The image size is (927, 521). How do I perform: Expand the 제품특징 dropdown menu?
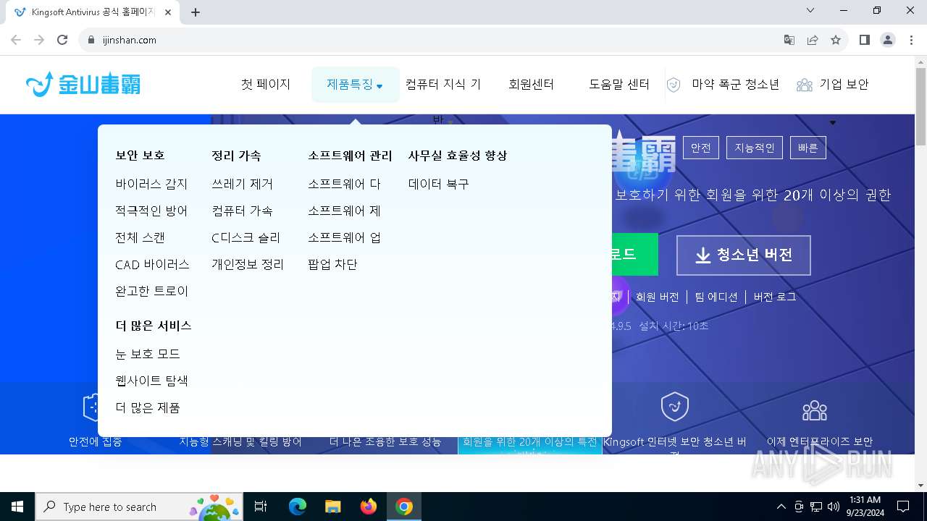pyautogui.click(x=355, y=84)
